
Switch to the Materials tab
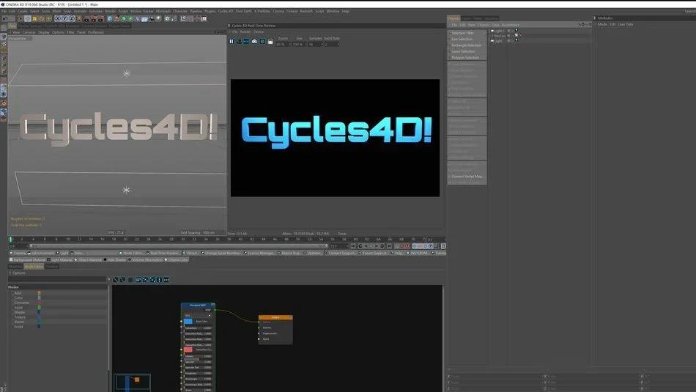click(15, 267)
